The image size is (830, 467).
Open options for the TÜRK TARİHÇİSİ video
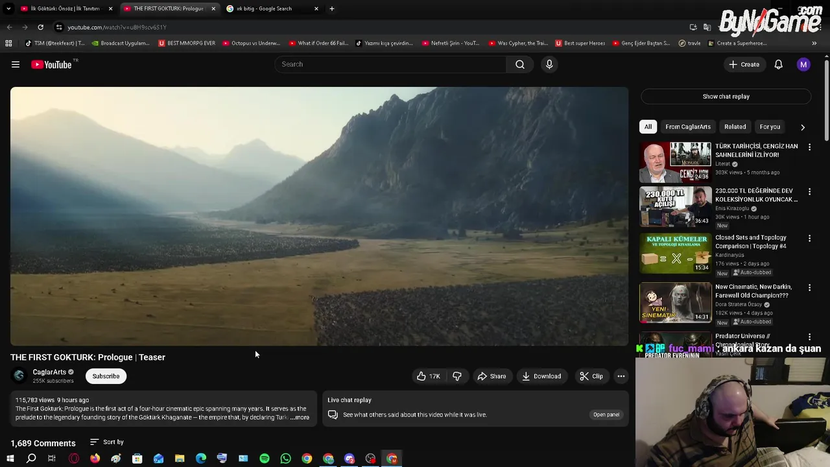coord(809,147)
